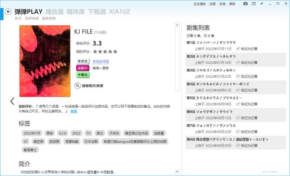Viewport: 290px width, 176px height.
Task: Open episode 第1话 ファンバーン title
Action: point(211,43)
